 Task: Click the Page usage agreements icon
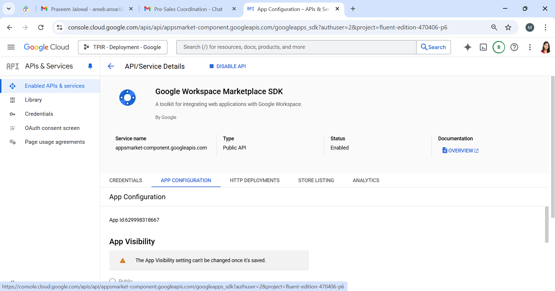pos(12,142)
